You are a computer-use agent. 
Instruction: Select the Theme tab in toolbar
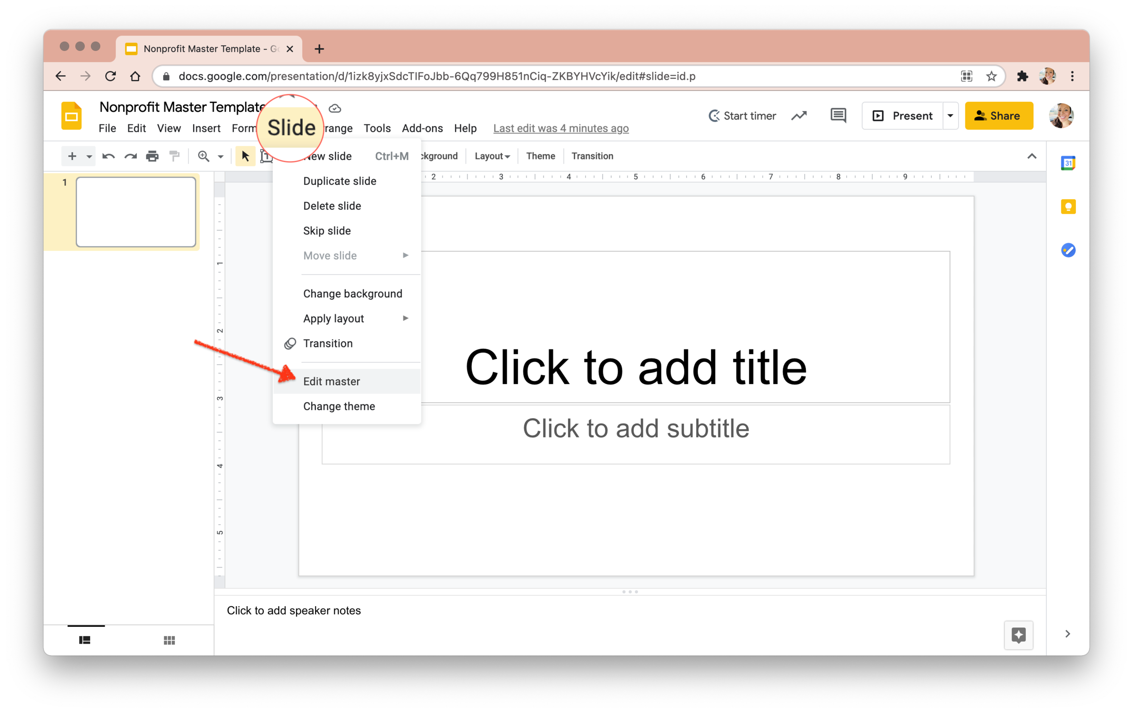540,155
